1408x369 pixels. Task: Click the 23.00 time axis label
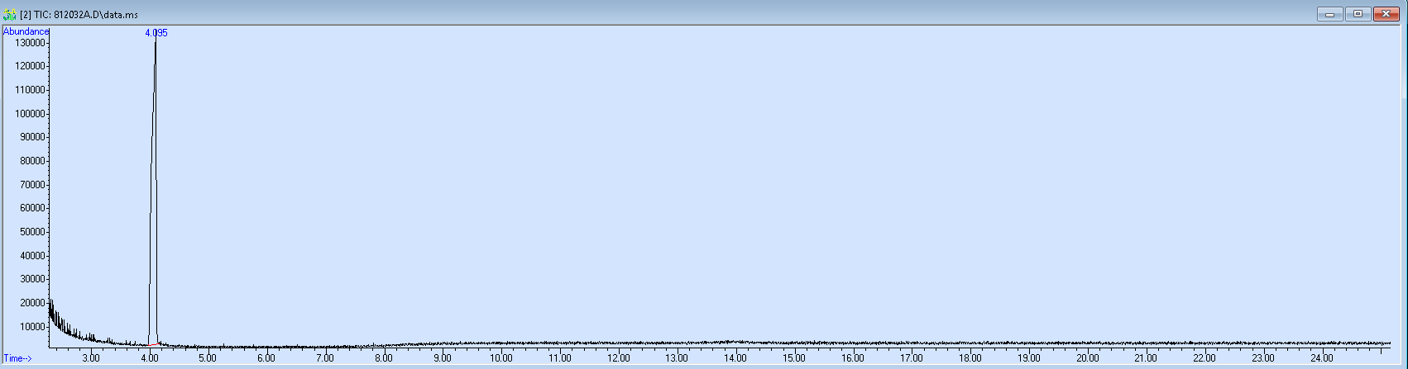1263,358
